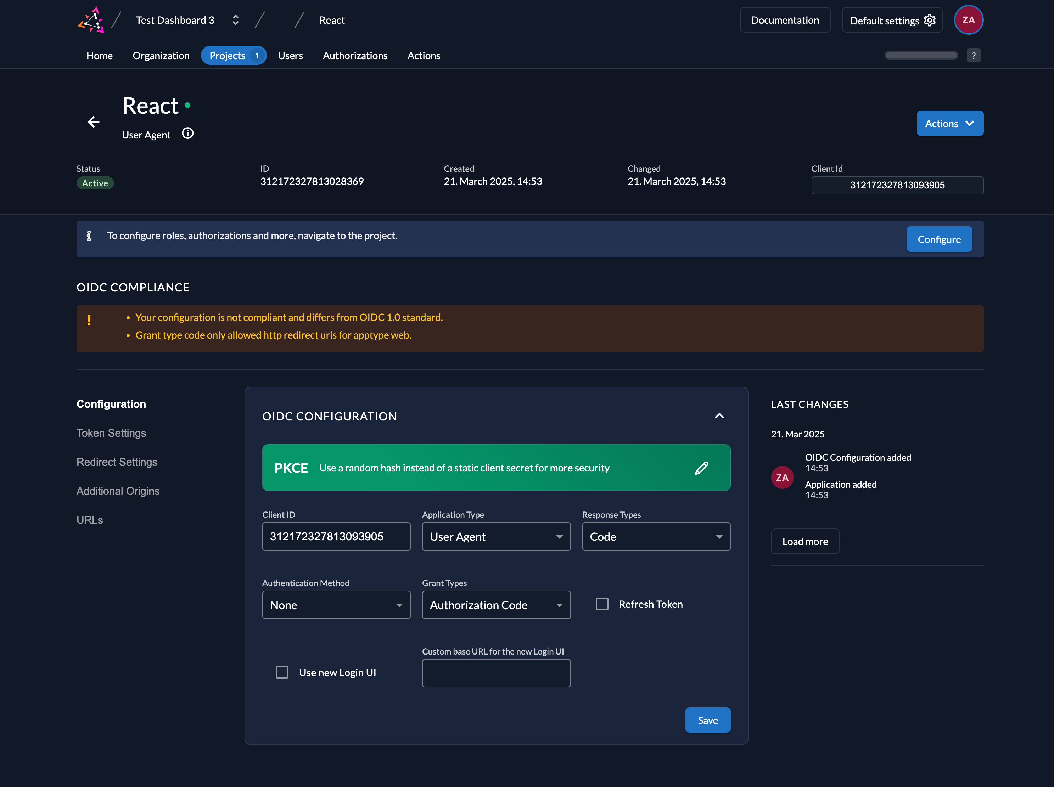1054x787 pixels.
Task: Switch to the Authorizations tab
Action: point(355,55)
